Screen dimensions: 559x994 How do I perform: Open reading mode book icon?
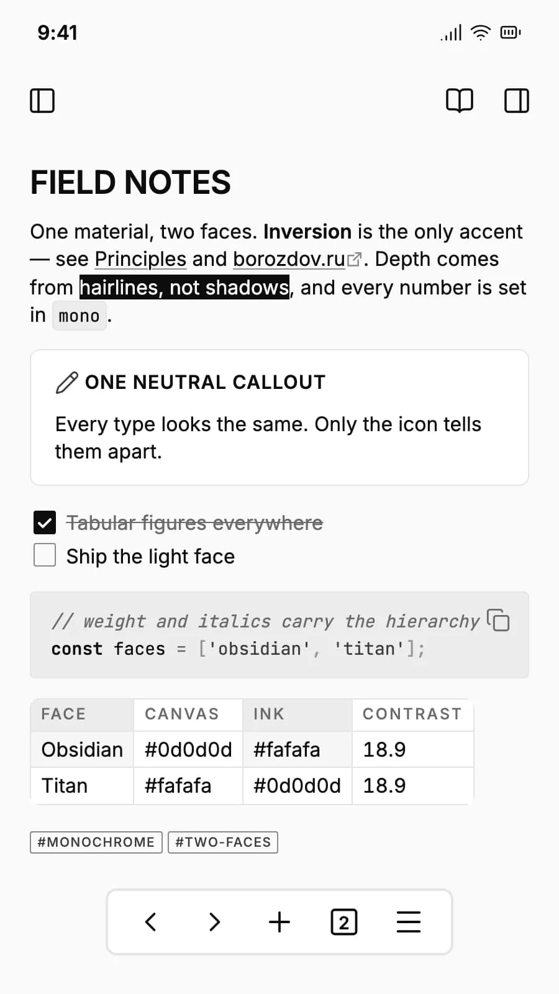pos(460,101)
